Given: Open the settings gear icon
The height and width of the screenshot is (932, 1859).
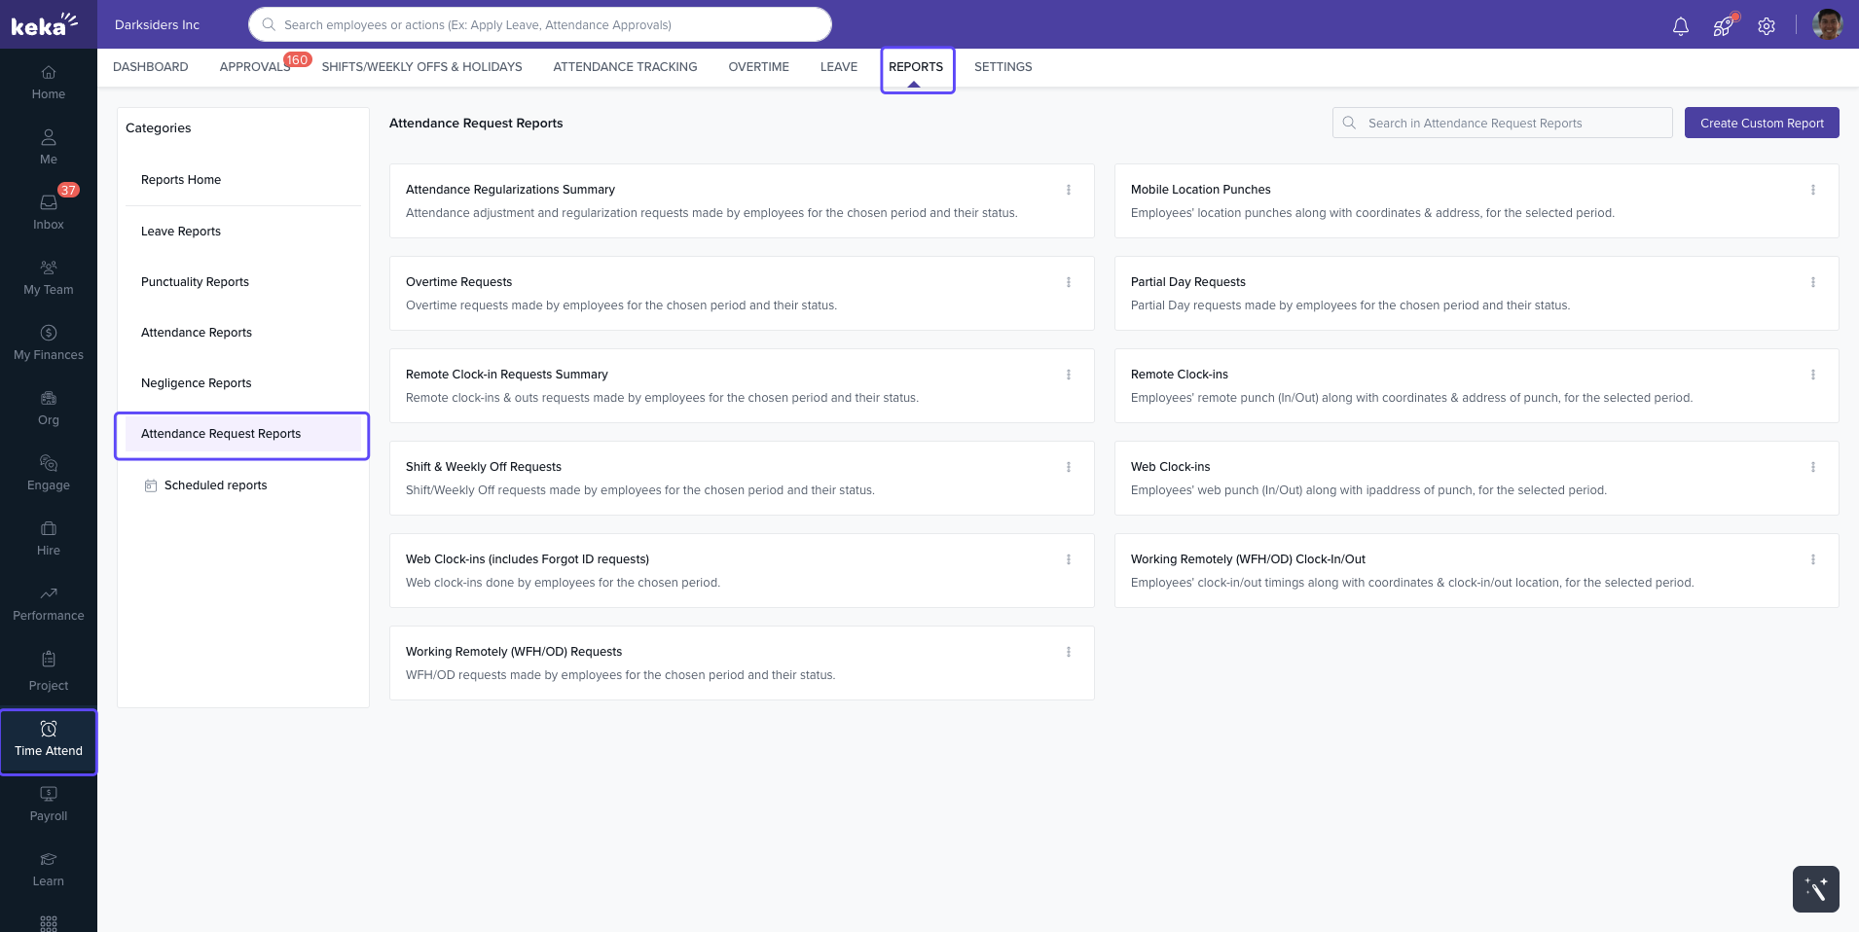Looking at the screenshot, I should 1766,25.
